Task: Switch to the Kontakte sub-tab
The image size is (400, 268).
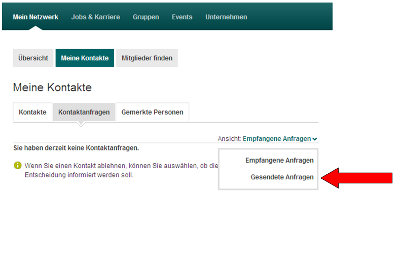Action: click(x=32, y=112)
